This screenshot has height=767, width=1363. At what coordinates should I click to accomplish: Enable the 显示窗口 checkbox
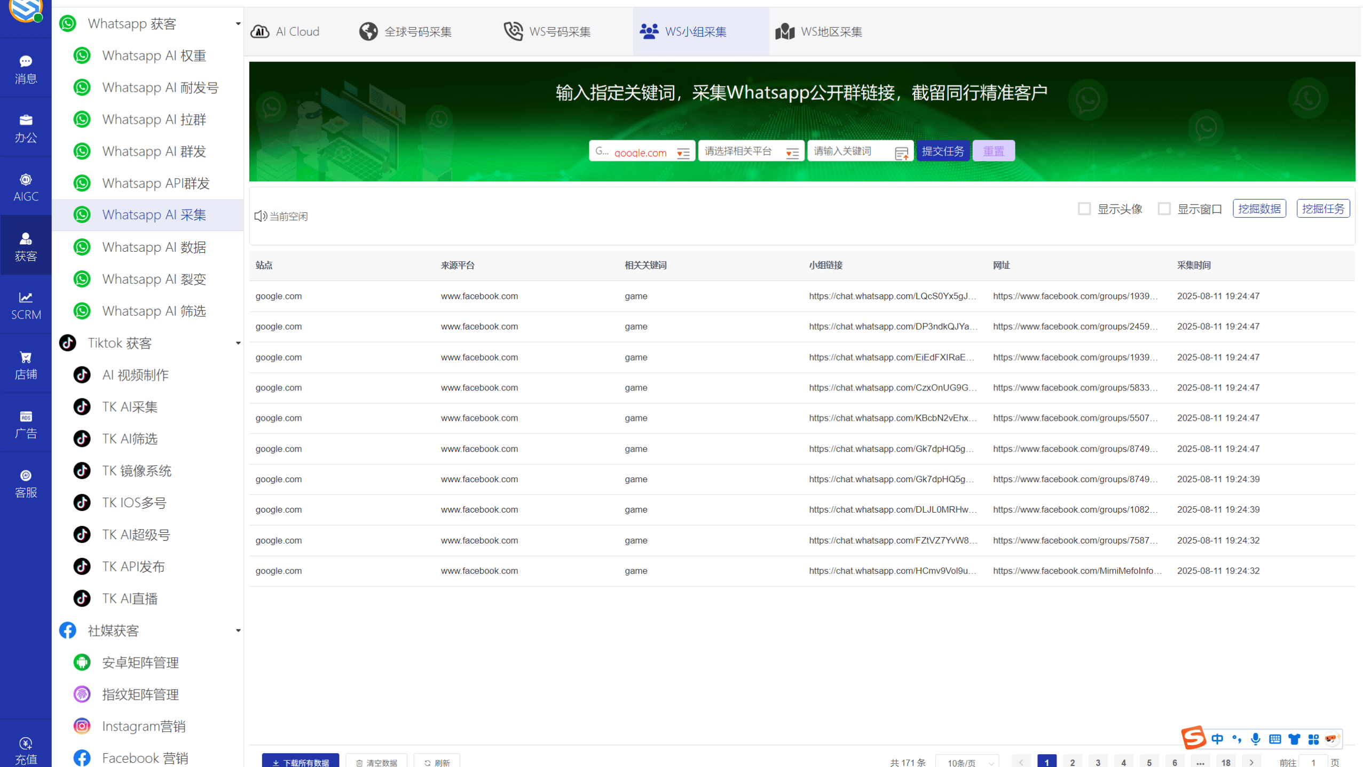[1164, 209]
